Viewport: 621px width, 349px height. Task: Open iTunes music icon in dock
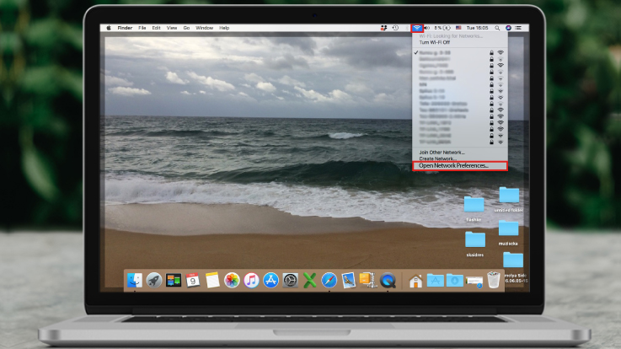251,280
